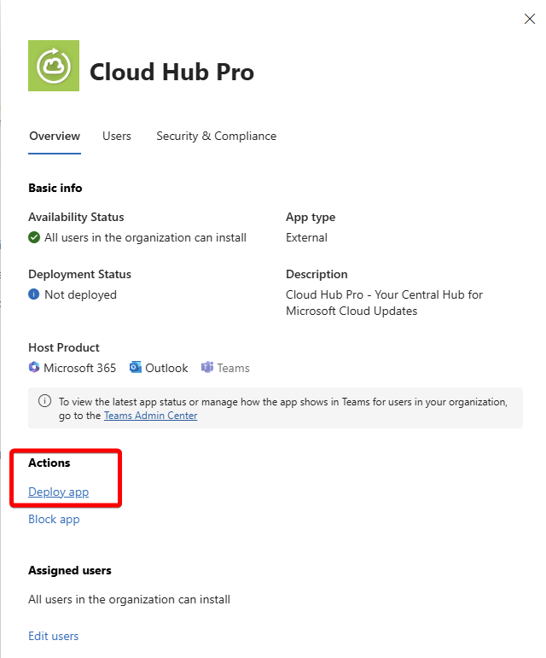
Task: Click the Deploy app link
Action: point(59,492)
